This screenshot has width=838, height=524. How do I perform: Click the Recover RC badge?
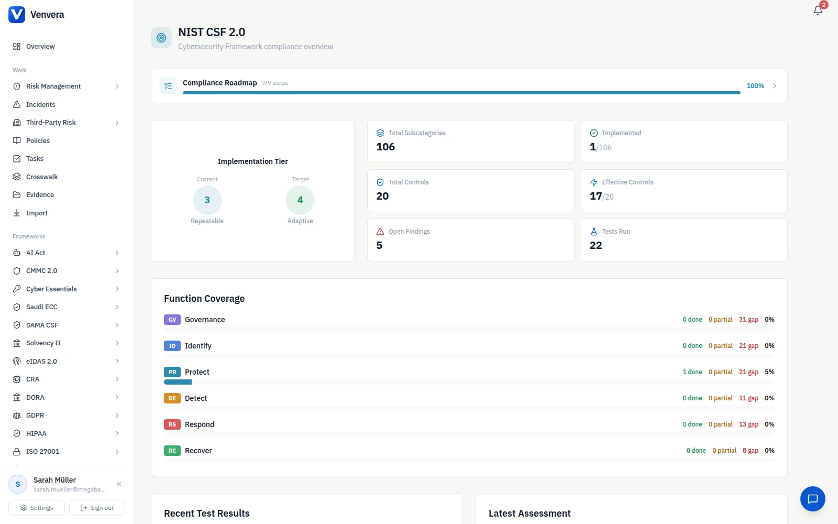172,451
